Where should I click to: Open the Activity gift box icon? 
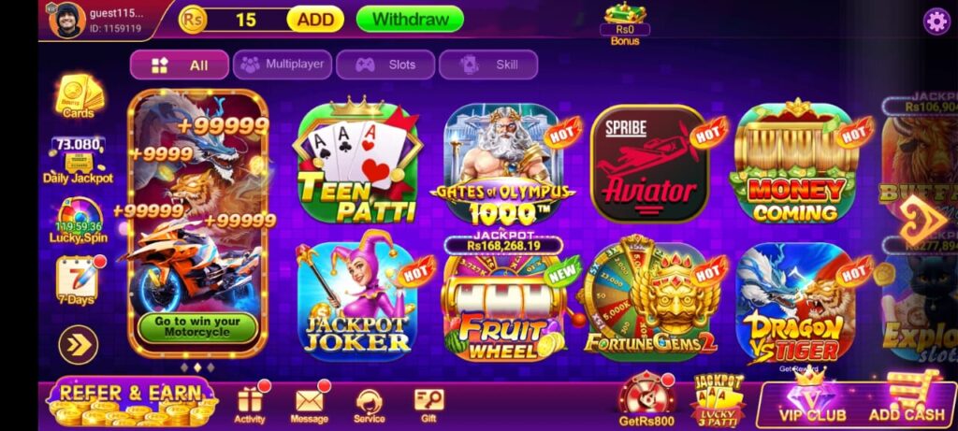click(x=250, y=402)
